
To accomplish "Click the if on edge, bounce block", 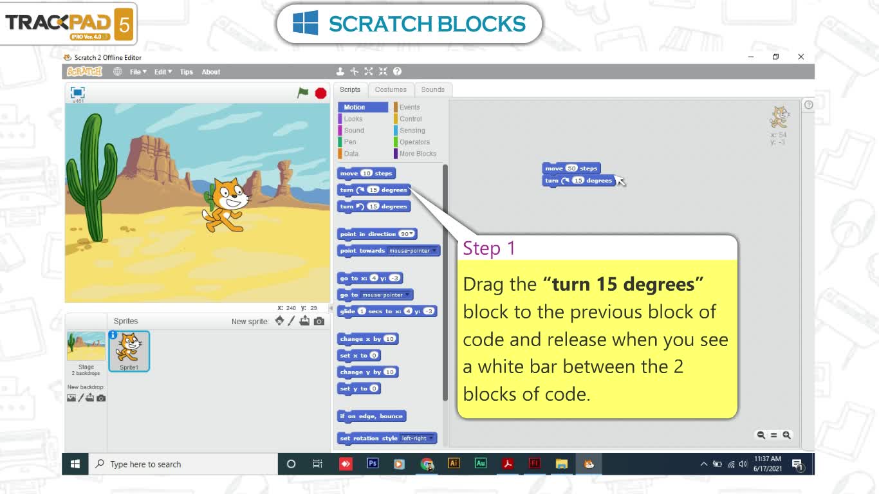I will click(371, 416).
